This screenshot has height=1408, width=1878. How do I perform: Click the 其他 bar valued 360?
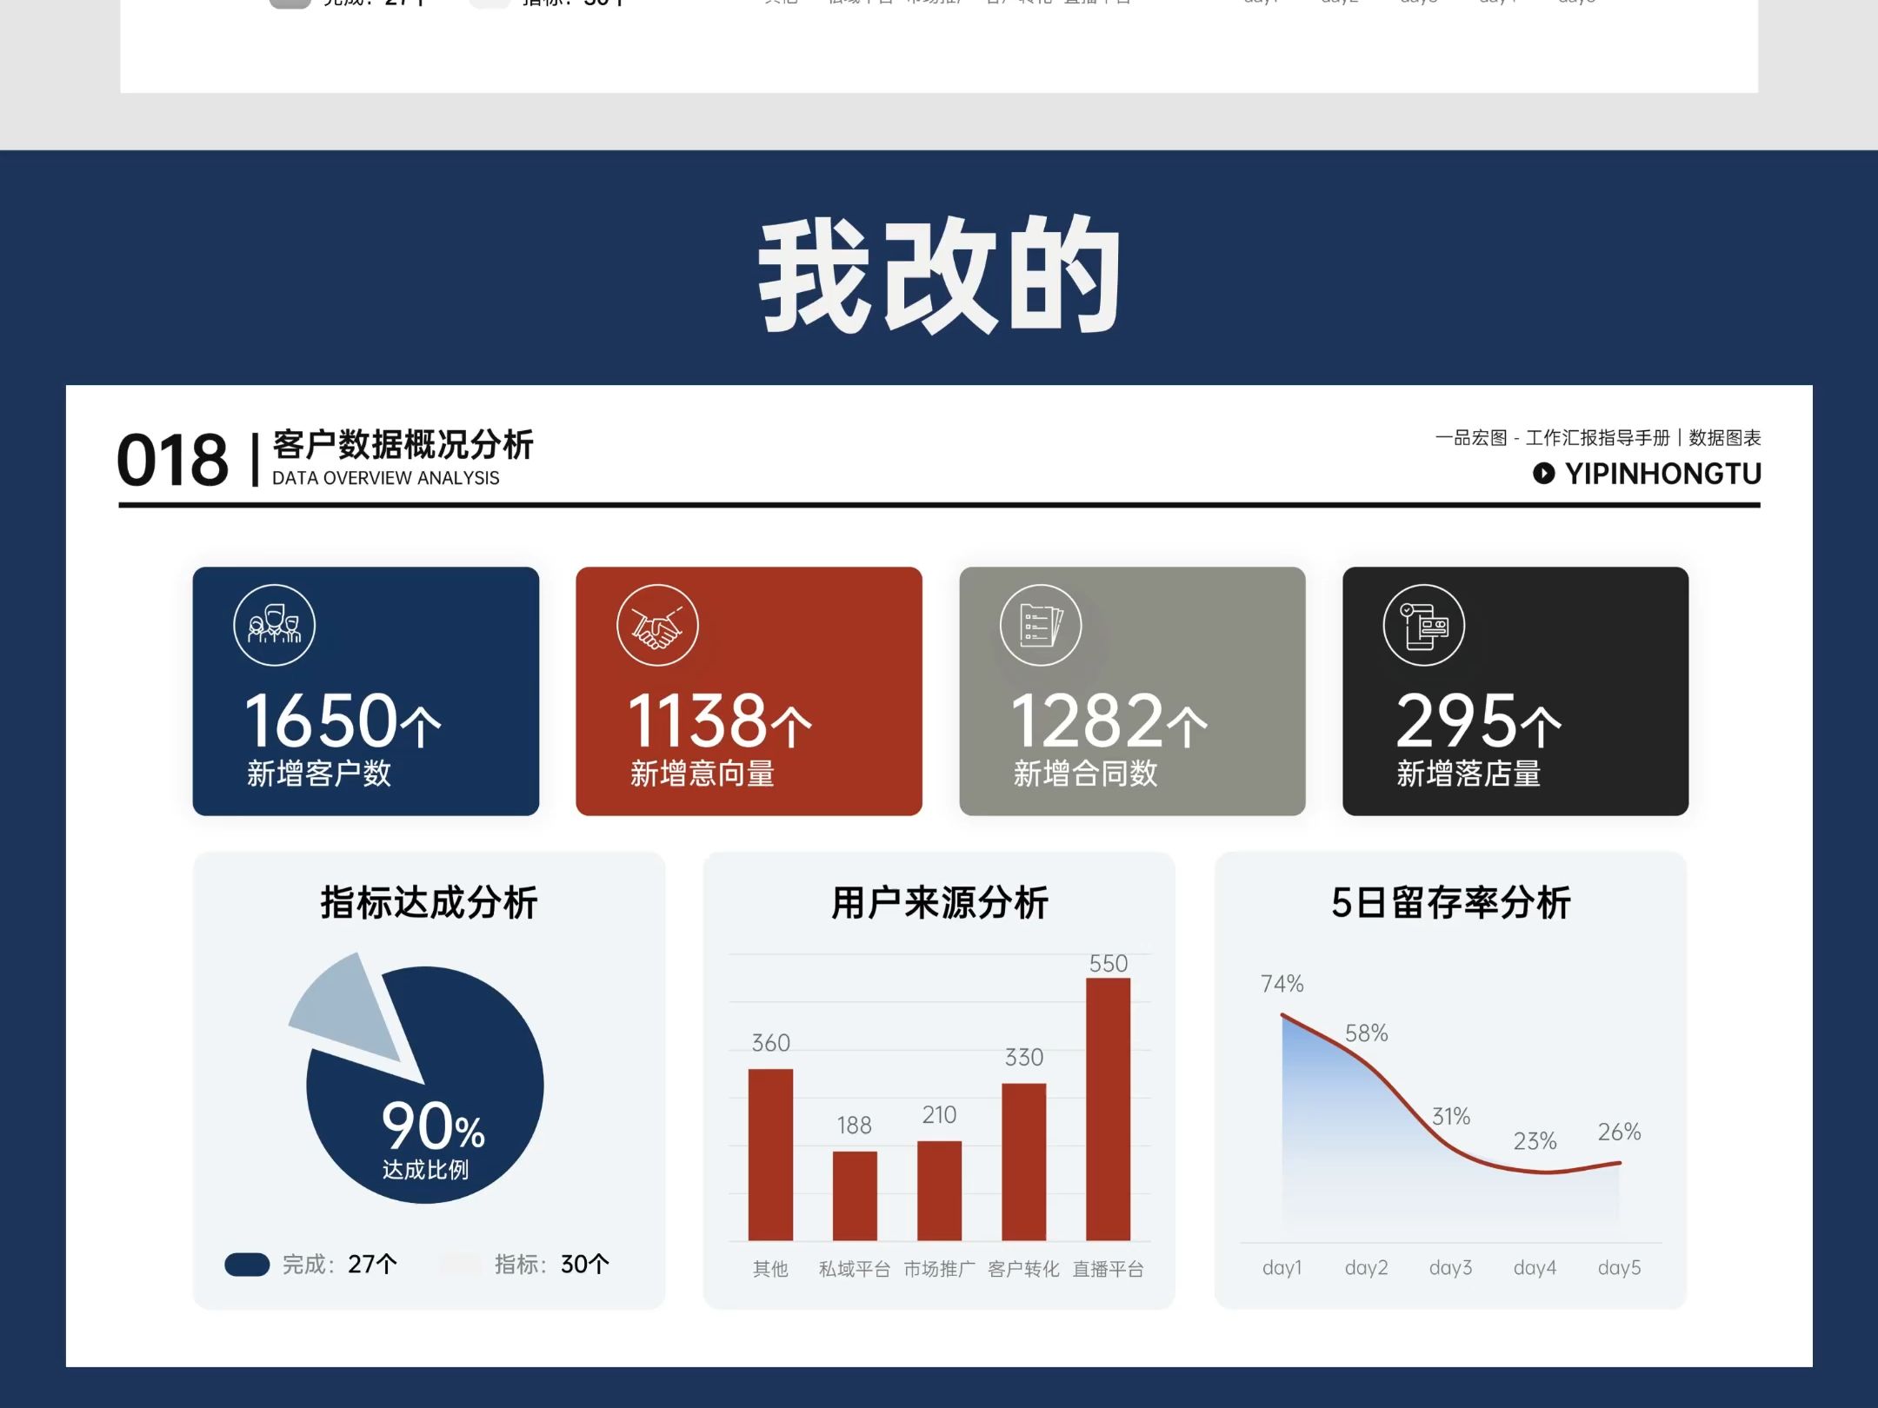(x=770, y=1154)
